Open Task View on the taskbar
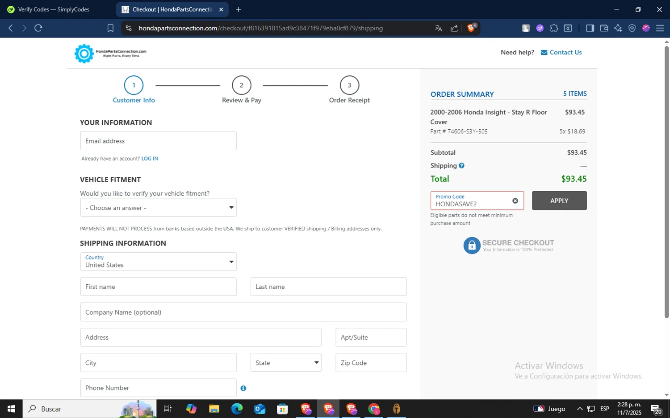The height and width of the screenshot is (418, 670). pos(167,409)
